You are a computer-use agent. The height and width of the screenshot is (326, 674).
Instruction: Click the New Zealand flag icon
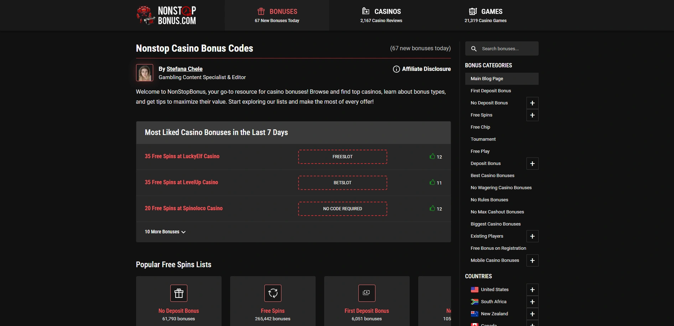click(475, 314)
